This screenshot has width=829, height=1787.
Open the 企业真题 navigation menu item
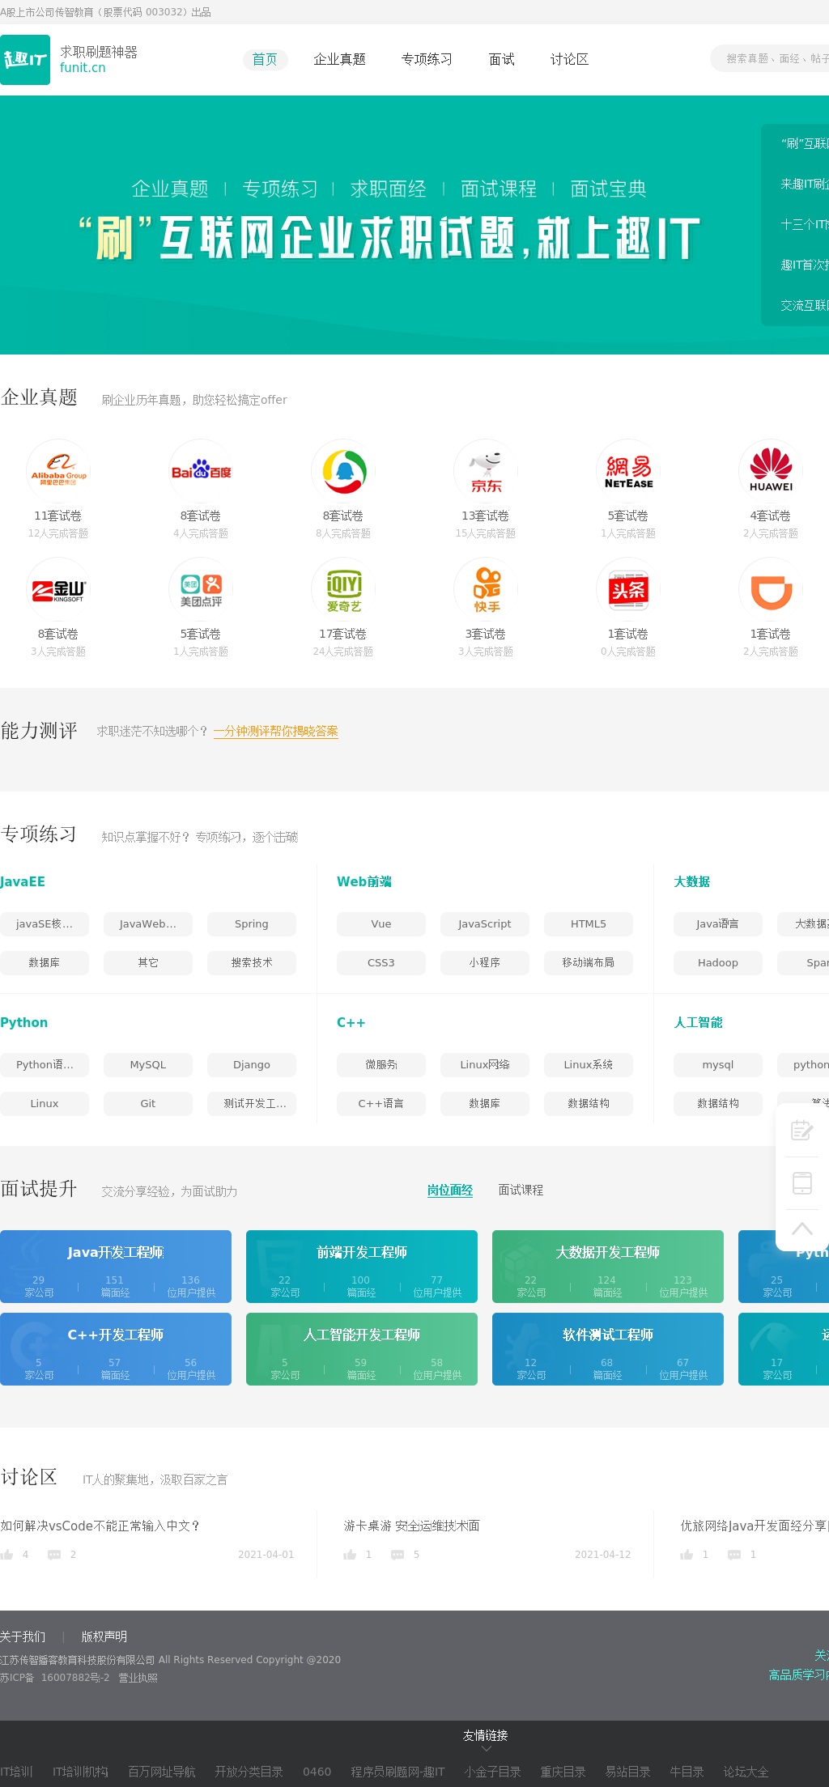point(339,59)
